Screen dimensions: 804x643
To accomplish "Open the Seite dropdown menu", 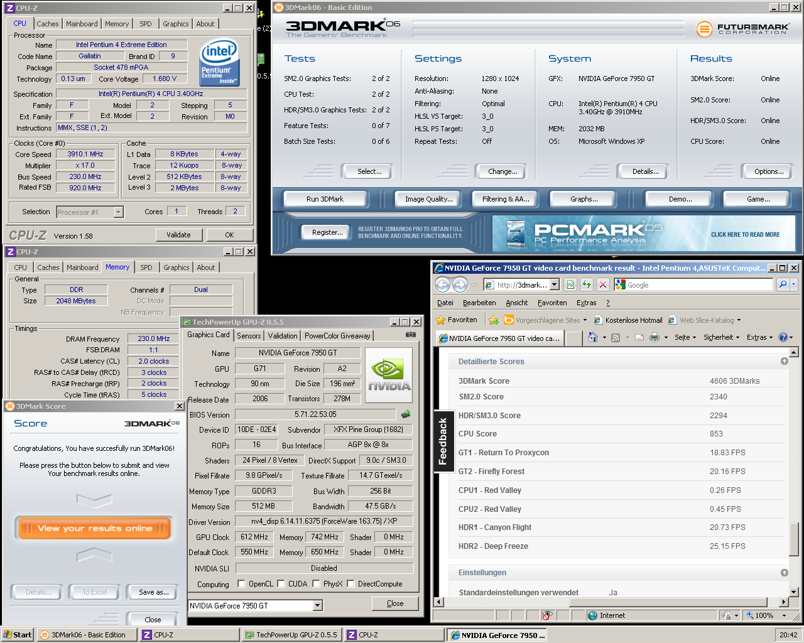I will 685,337.
